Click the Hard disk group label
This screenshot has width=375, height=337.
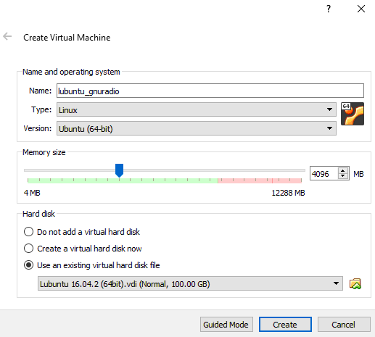(38, 214)
